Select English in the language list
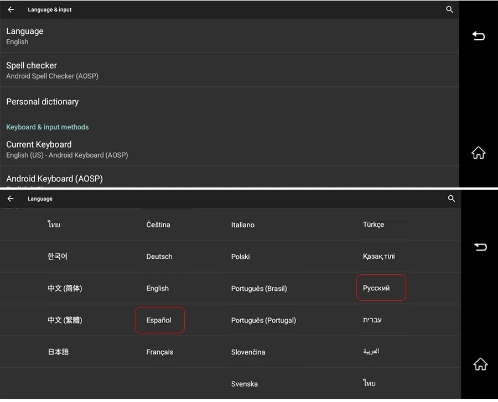Image resolution: width=498 pixels, height=402 pixels. pos(158,288)
